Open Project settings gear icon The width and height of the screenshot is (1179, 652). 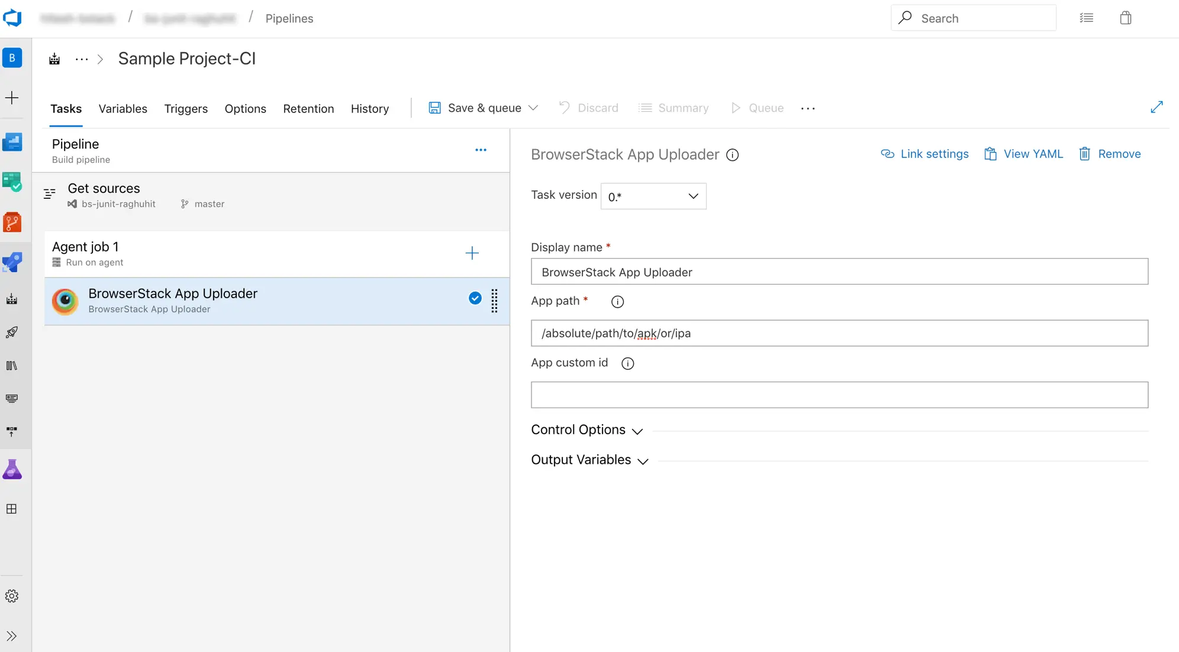click(x=12, y=596)
